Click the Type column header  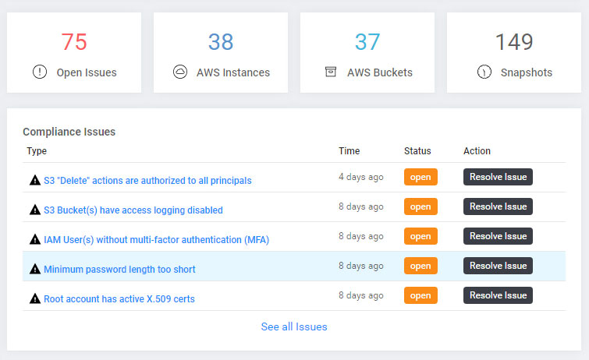37,151
